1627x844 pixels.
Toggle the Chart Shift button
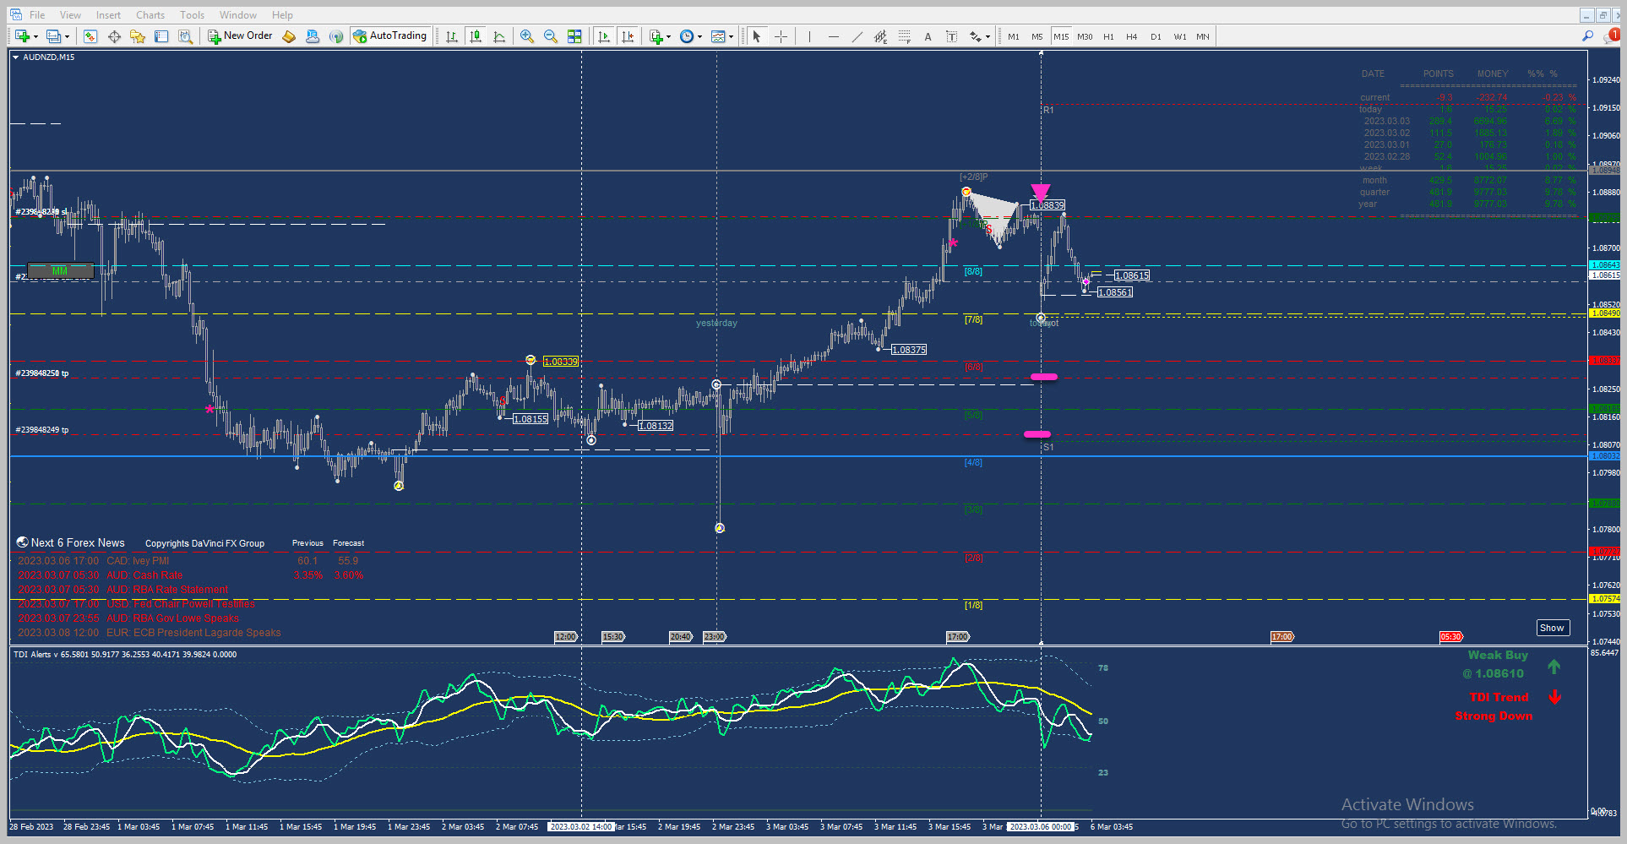click(x=628, y=36)
